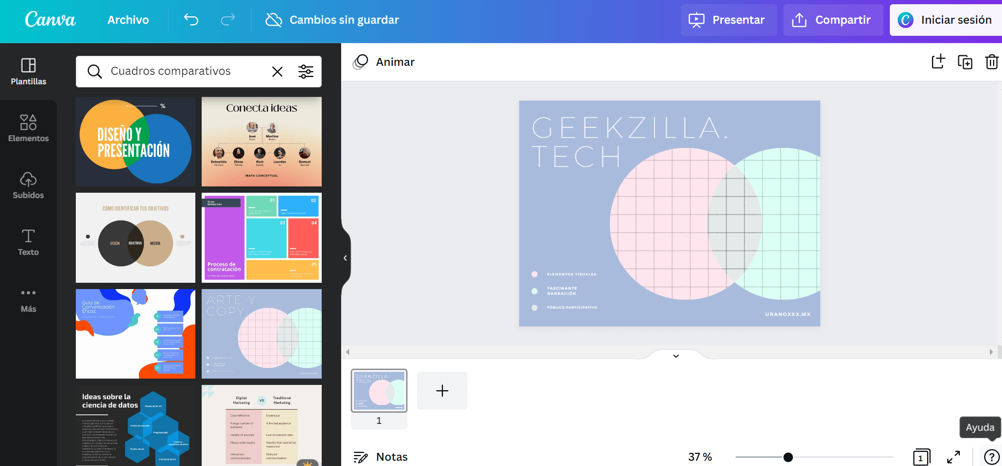This screenshot has height=466, width=1002.
Task: Click the Presentar button
Action: [728, 20]
